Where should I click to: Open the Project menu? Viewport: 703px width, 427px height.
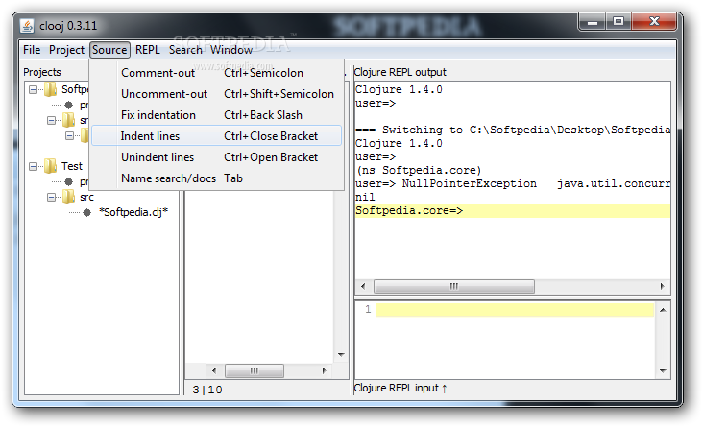click(66, 50)
